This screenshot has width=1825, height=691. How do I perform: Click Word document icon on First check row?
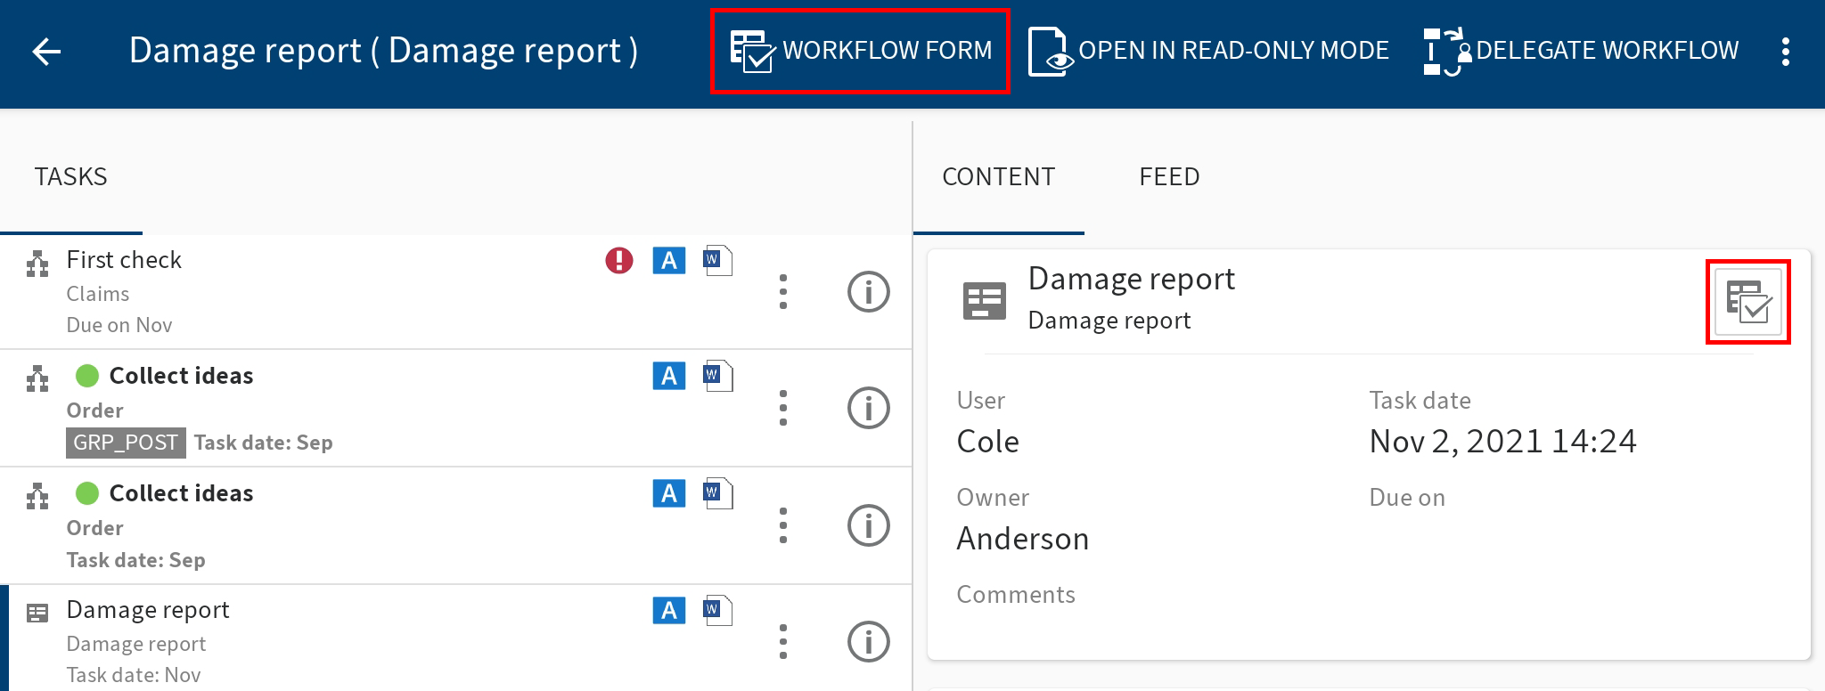pos(717,260)
